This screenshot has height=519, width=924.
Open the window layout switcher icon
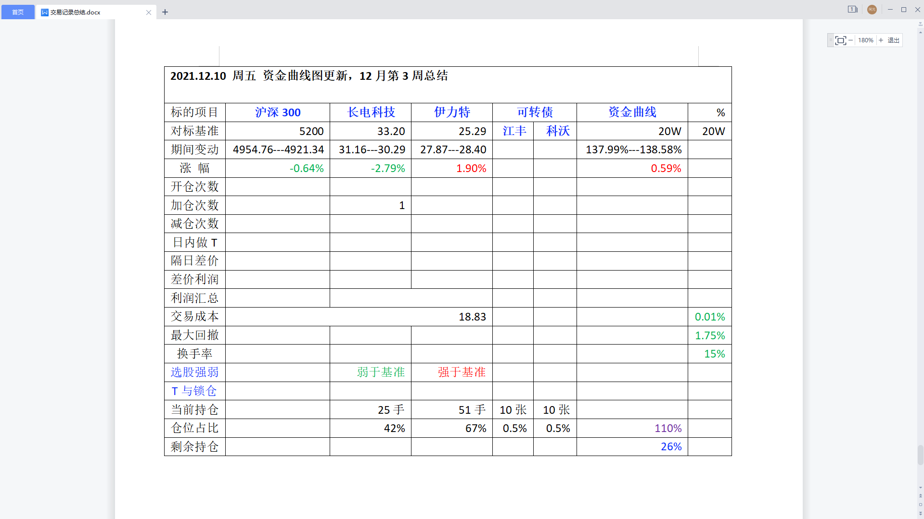click(x=852, y=9)
